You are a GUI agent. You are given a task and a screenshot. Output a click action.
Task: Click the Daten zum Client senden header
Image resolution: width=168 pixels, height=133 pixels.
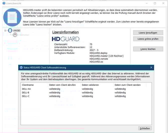coord(130,85)
